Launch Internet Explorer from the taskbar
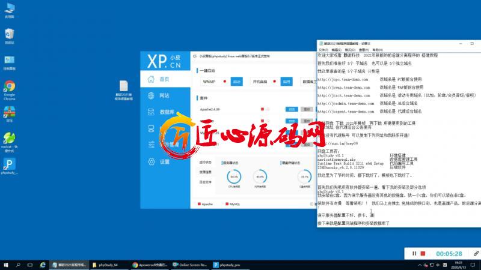 click(x=43, y=265)
